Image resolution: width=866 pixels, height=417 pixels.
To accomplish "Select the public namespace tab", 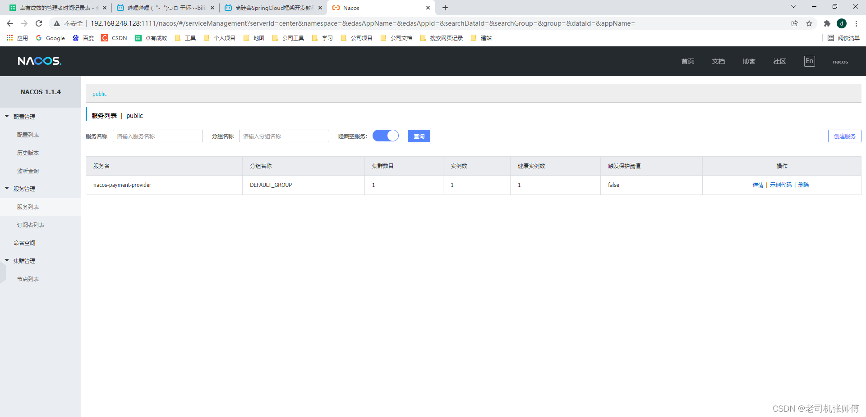I will [x=100, y=94].
